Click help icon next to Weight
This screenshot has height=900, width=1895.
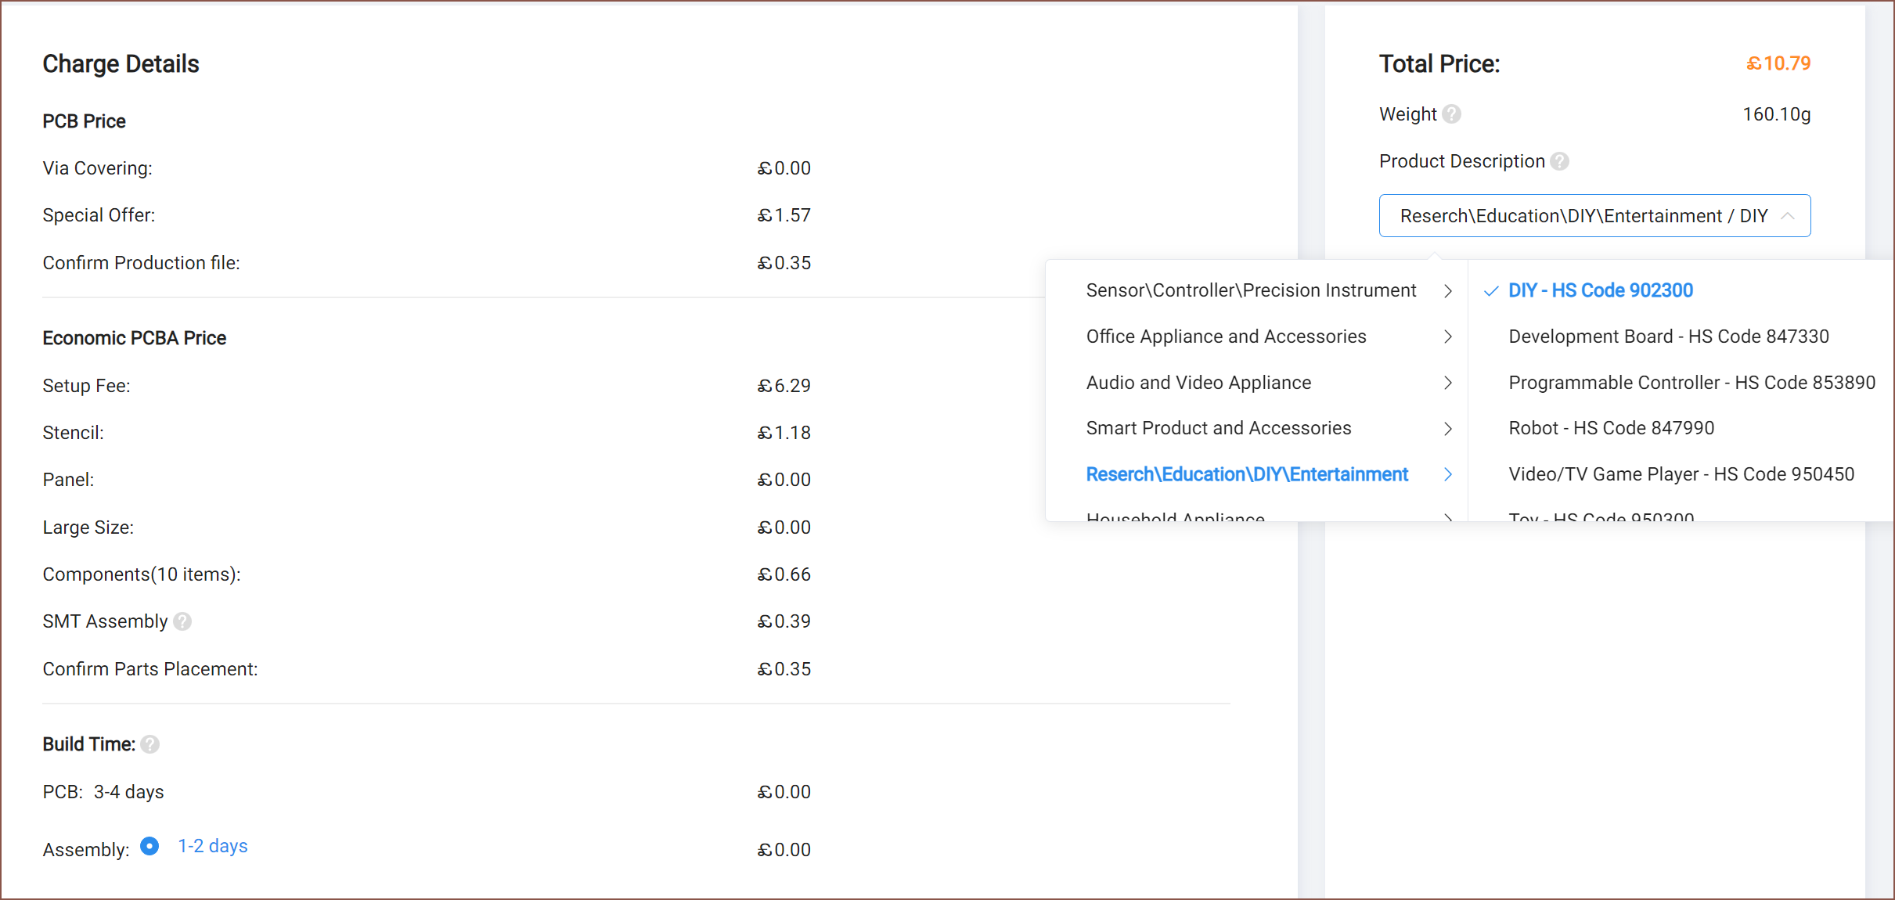(1452, 114)
